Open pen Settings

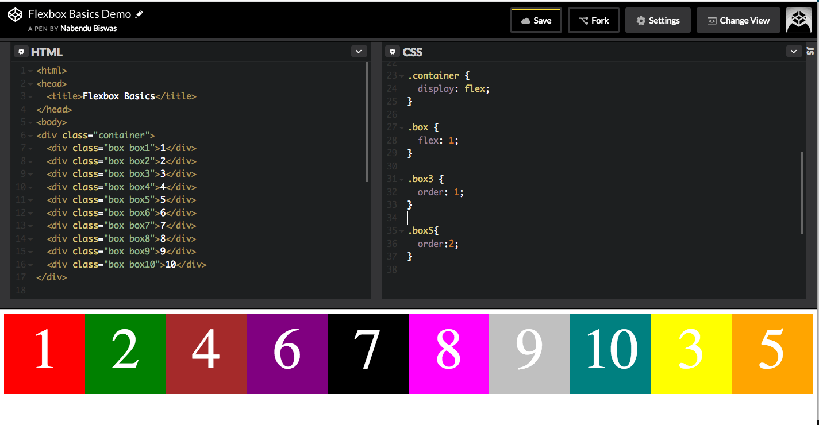(x=658, y=20)
